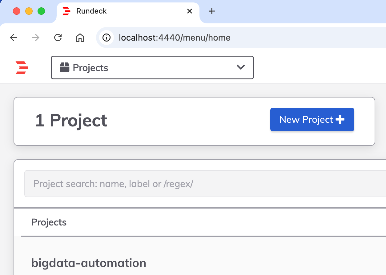This screenshot has height=275, width=386.
Task: Open a new browser tab
Action: pos(211,11)
